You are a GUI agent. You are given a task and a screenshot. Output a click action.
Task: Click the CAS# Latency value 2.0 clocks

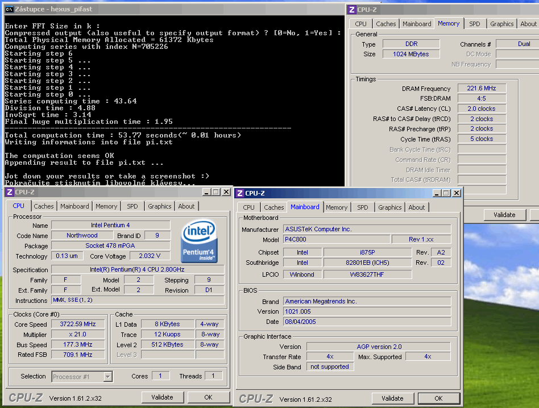click(482, 109)
